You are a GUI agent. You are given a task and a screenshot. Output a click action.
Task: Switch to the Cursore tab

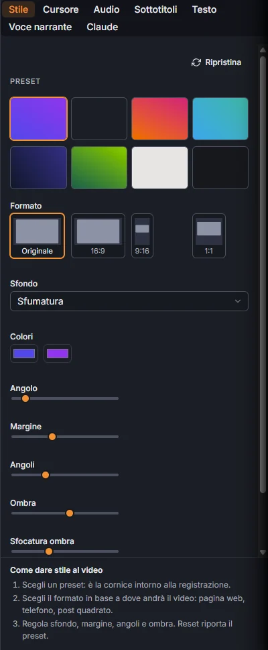pyautogui.click(x=60, y=9)
